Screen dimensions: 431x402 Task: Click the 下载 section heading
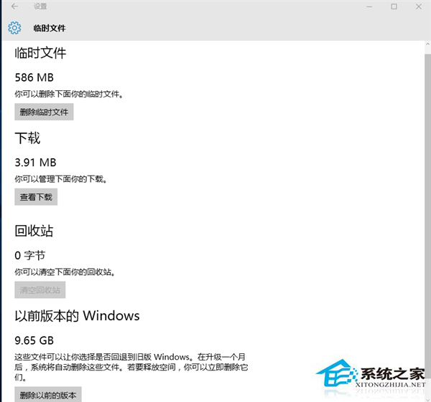coord(27,138)
